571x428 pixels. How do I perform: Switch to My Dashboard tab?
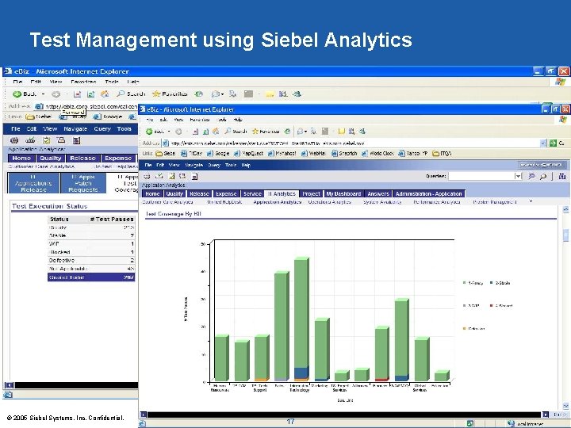(x=343, y=193)
